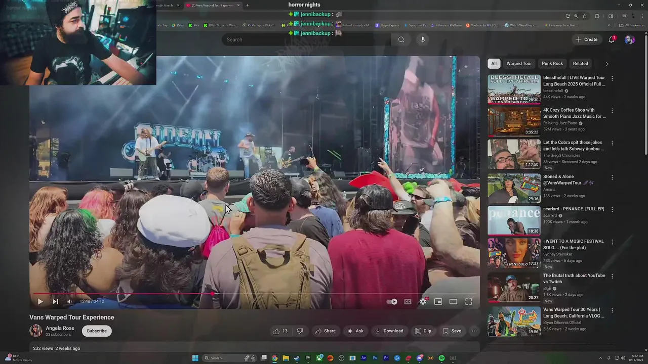This screenshot has height=364, width=648.
Task: Open Steam from the taskbar
Action: 297,358
